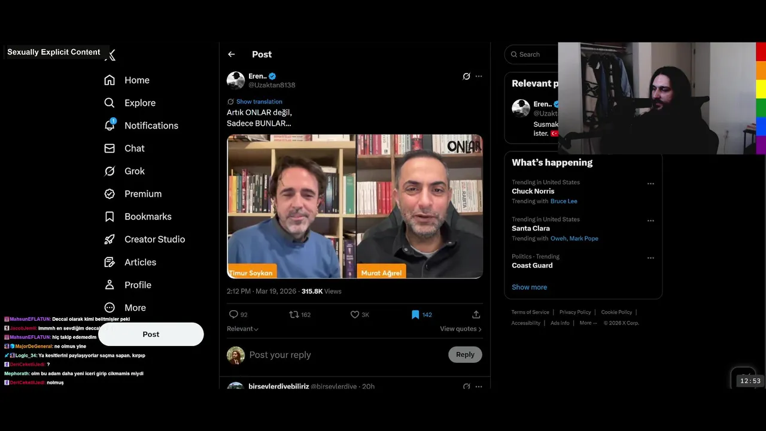
Task: Click the Profile person icon
Action: [110, 285]
